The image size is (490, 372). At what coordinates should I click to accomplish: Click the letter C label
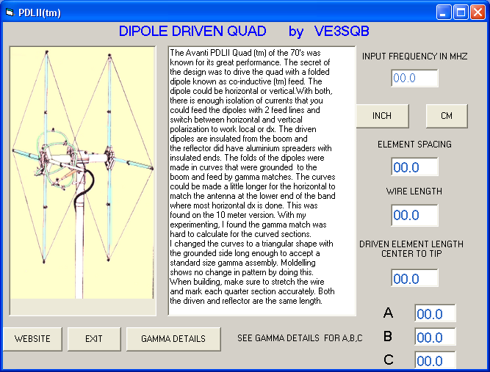tap(389, 360)
